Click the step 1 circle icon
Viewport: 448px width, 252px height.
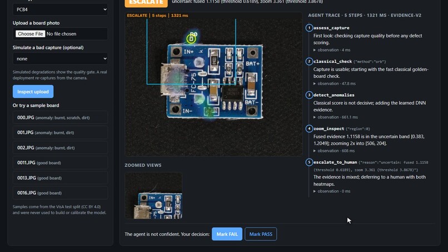(x=309, y=28)
